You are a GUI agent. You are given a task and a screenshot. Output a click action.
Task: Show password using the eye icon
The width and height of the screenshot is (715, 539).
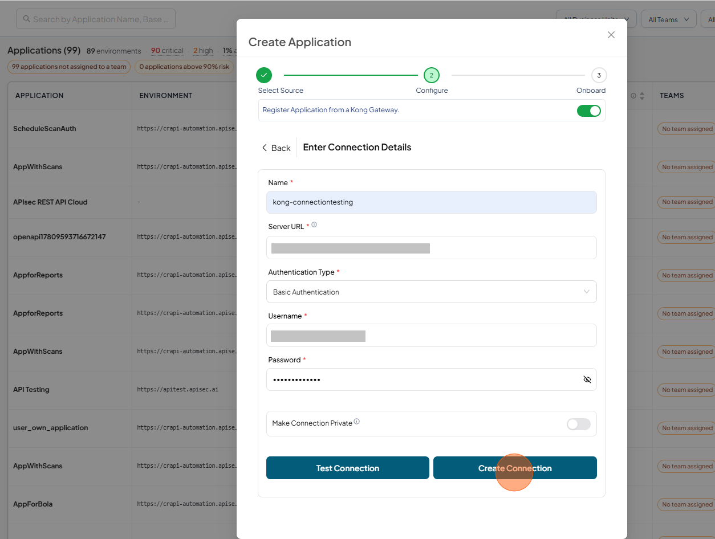[587, 379]
